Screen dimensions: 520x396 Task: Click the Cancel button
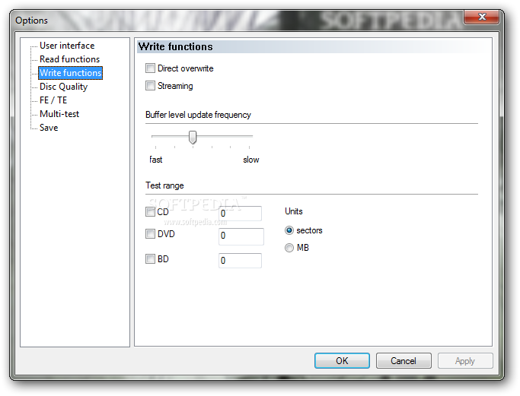point(404,360)
